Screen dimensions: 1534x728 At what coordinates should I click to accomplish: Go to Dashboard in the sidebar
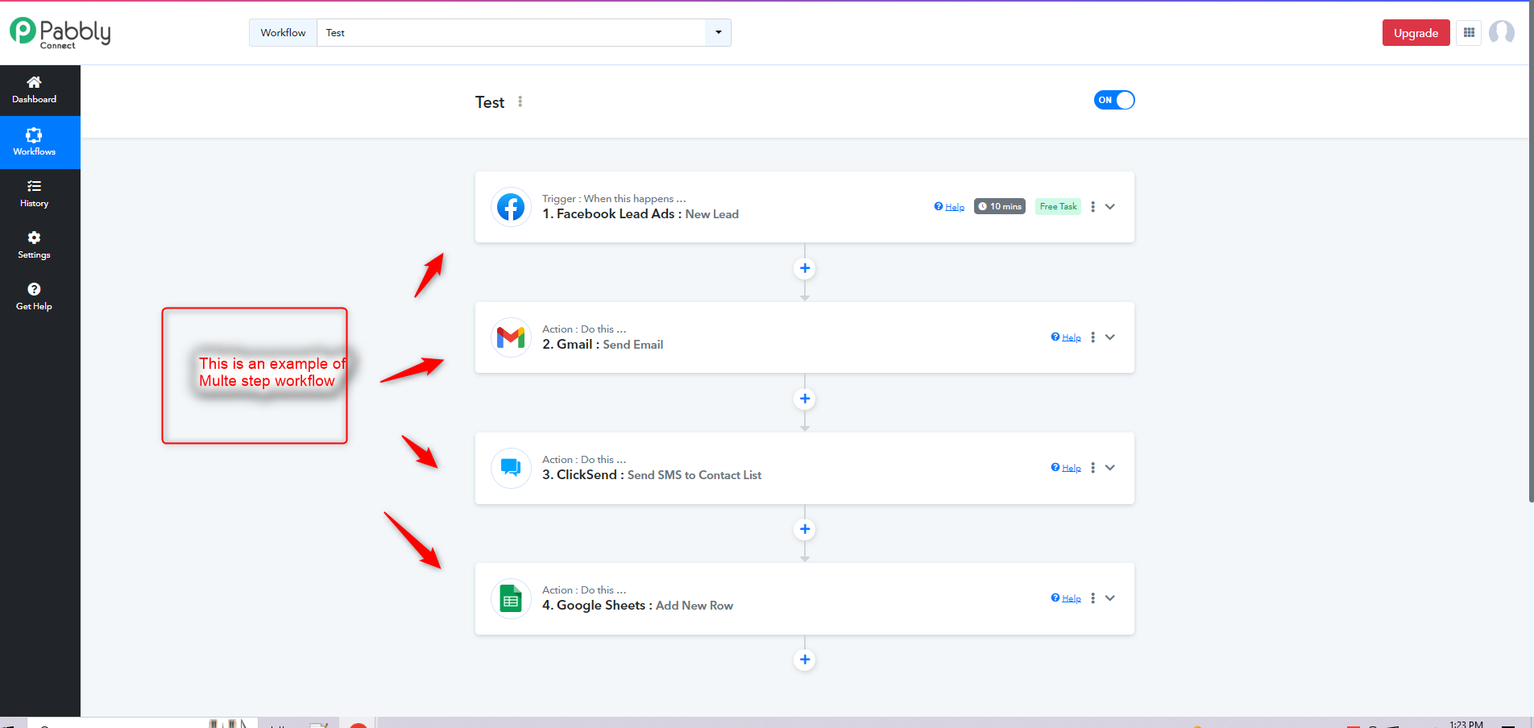35,90
